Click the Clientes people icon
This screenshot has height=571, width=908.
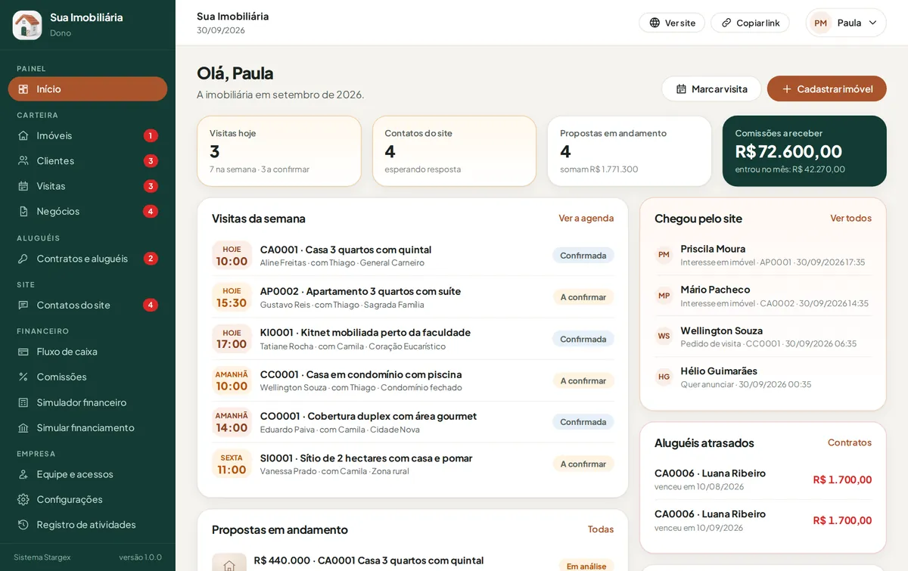click(x=23, y=161)
